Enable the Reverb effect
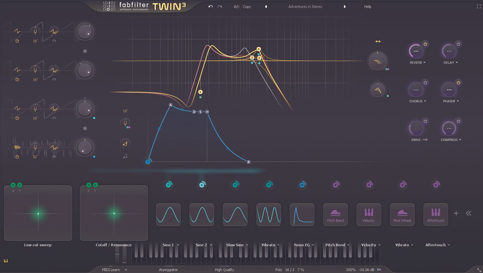Screen dimensions: 483x273 [x=425, y=43]
